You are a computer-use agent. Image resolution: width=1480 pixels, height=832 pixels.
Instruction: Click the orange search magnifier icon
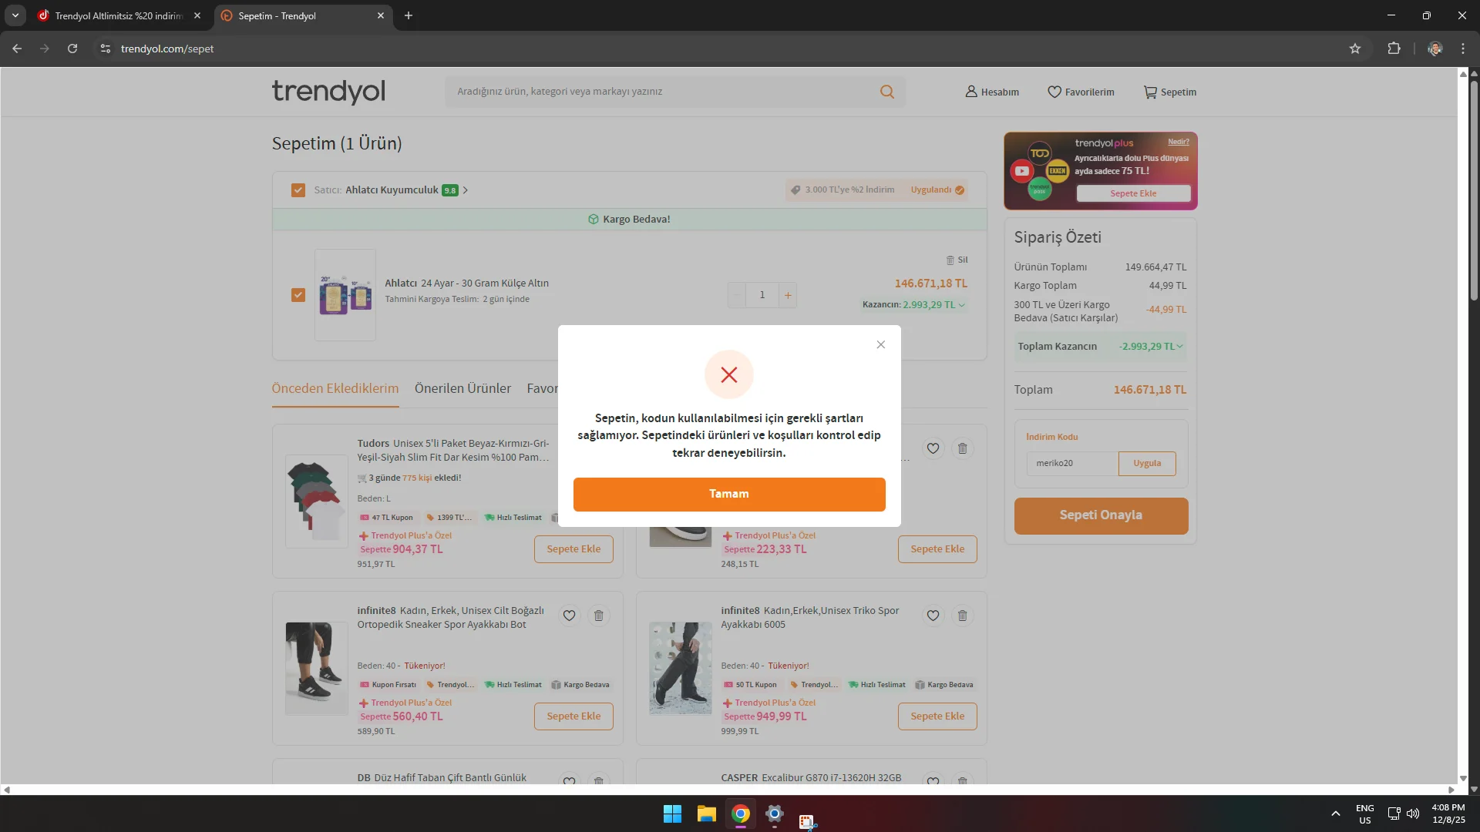887,92
